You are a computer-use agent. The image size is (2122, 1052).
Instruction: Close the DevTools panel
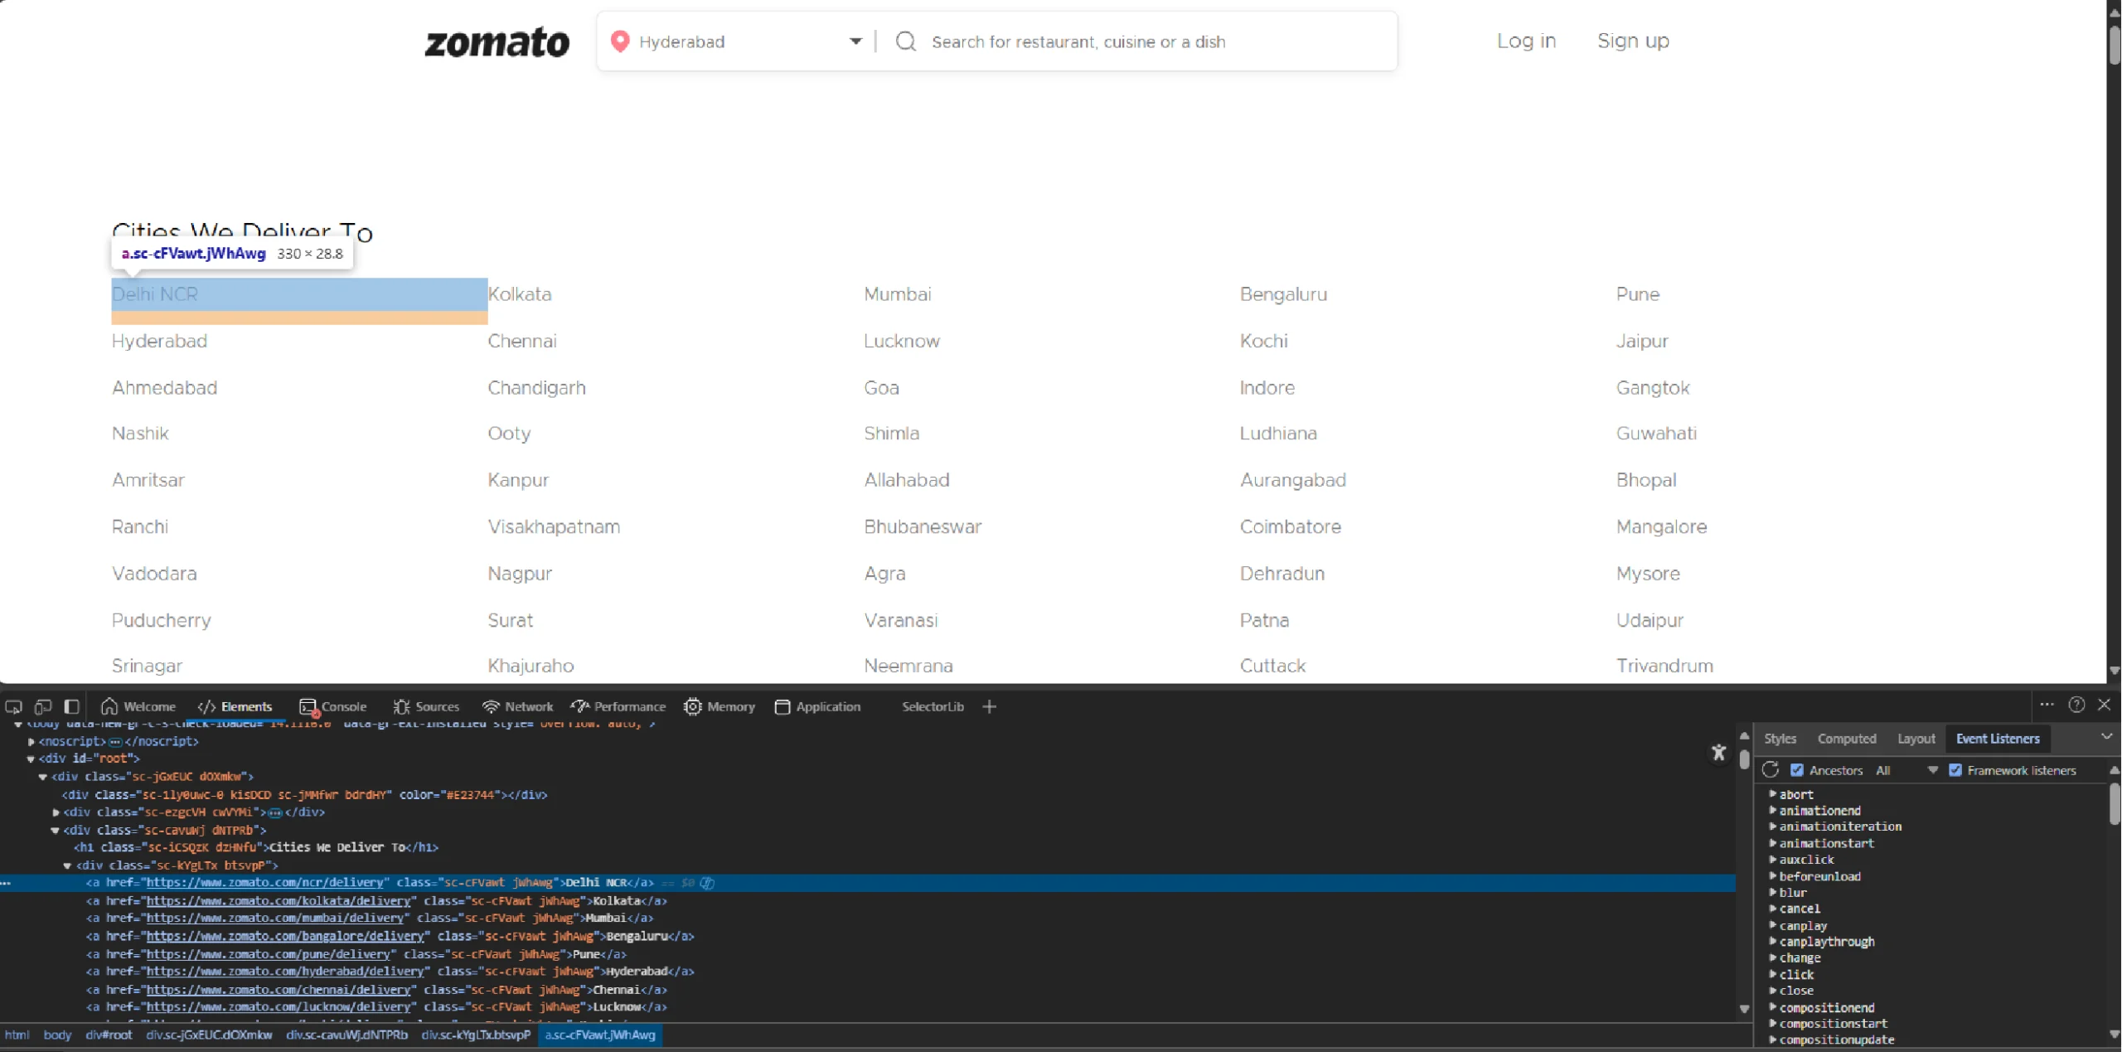[x=2105, y=705]
